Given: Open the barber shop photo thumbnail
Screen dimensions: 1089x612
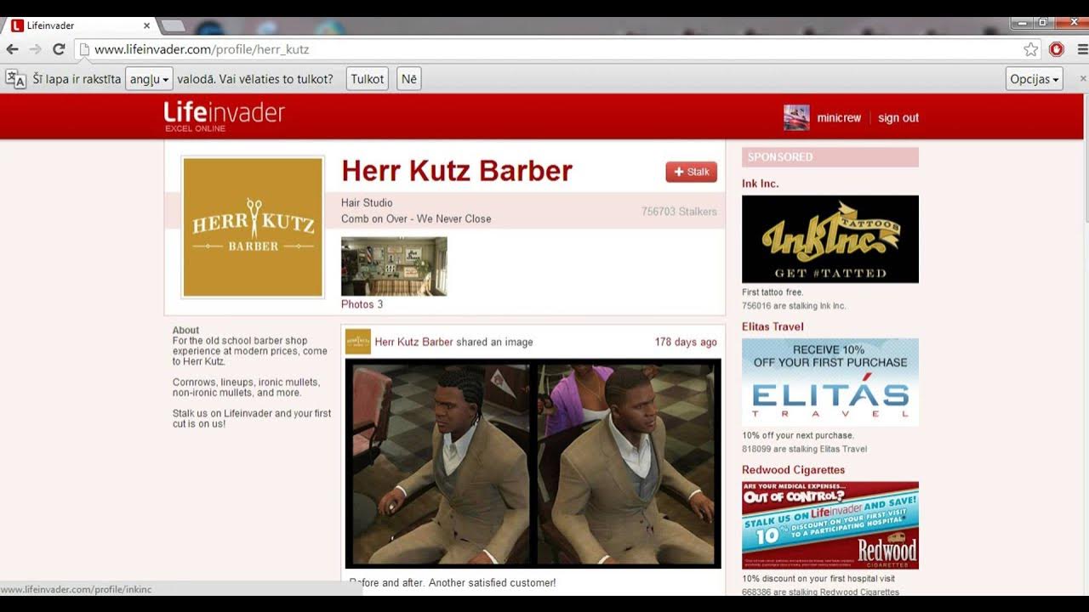Looking at the screenshot, I should (x=394, y=266).
